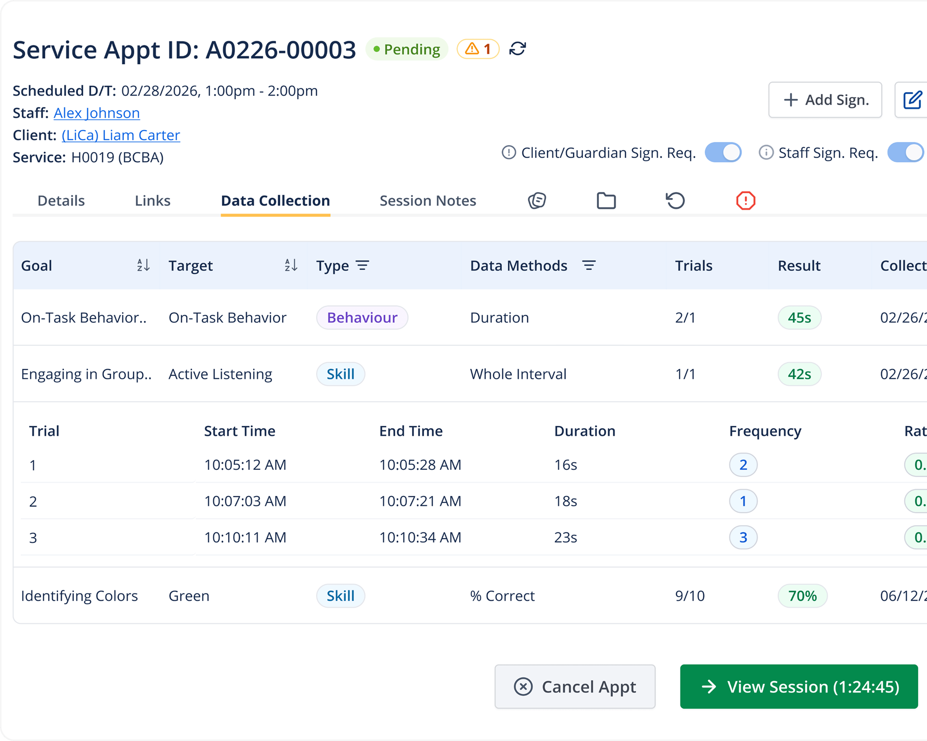The height and width of the screenshot is (741, 927).
Task: Switch to the Details tab
Action: pos(61,200)
